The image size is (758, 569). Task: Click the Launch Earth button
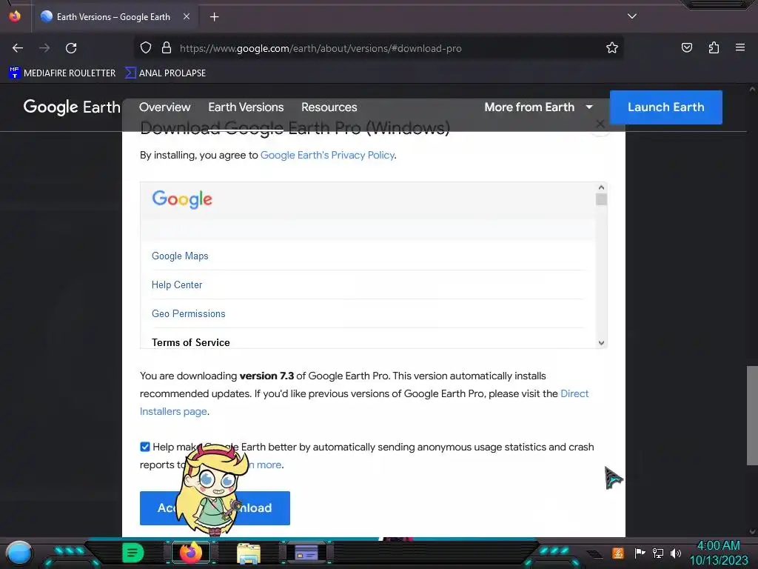[666, 107]
